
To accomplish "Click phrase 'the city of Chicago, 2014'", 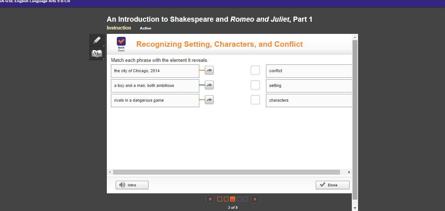I will pos(155,71).
